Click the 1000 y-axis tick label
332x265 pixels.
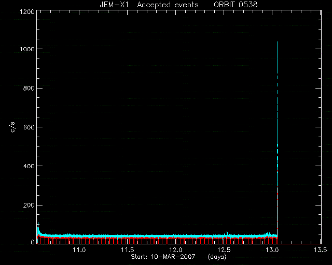click(x=27, y=49)
